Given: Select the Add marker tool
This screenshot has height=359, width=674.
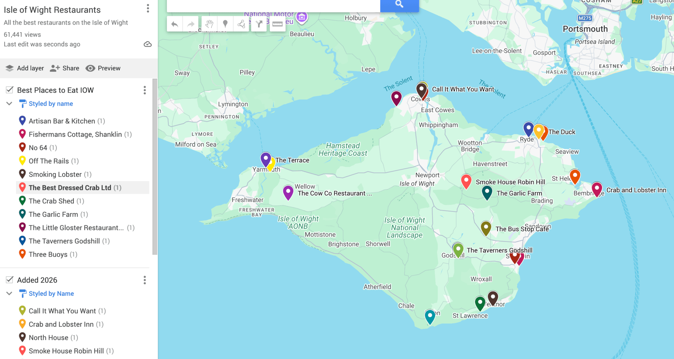Looking at the screenshot, I should (x=225, y=24).
